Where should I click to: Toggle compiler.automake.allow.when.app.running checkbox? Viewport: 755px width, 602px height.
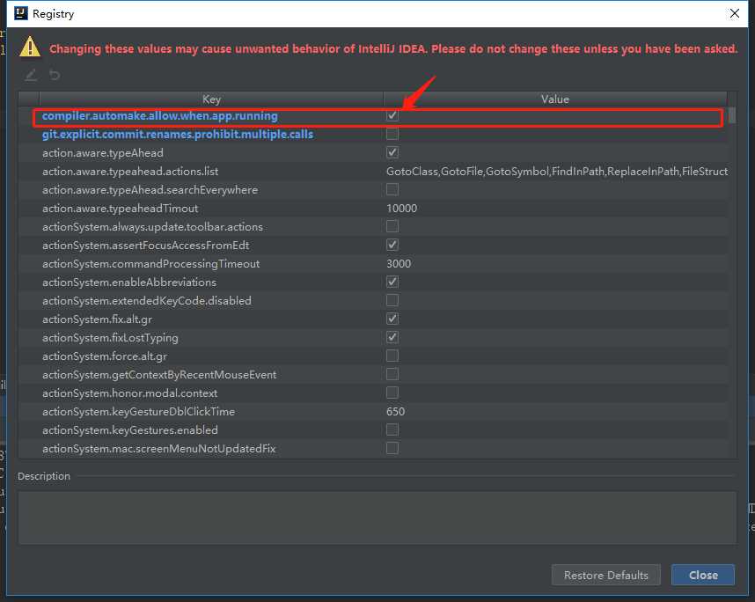392,115
